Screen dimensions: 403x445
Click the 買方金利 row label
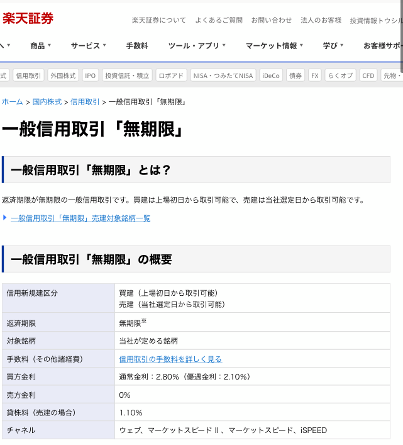click(21, 377)
